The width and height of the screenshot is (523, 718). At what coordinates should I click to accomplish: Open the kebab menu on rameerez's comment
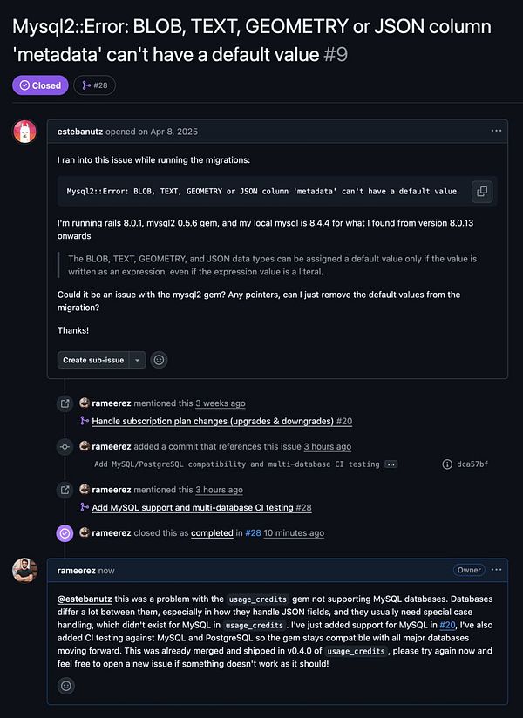(x=496, y=570)
